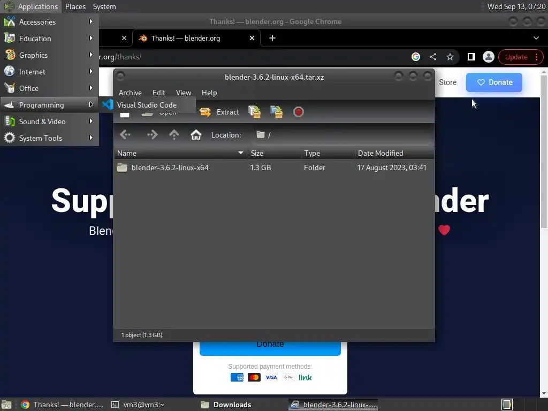Sort by Size column header

[275, 153]
